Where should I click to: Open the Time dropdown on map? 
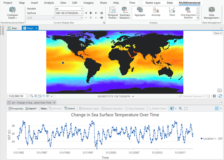tap(217, 33)
